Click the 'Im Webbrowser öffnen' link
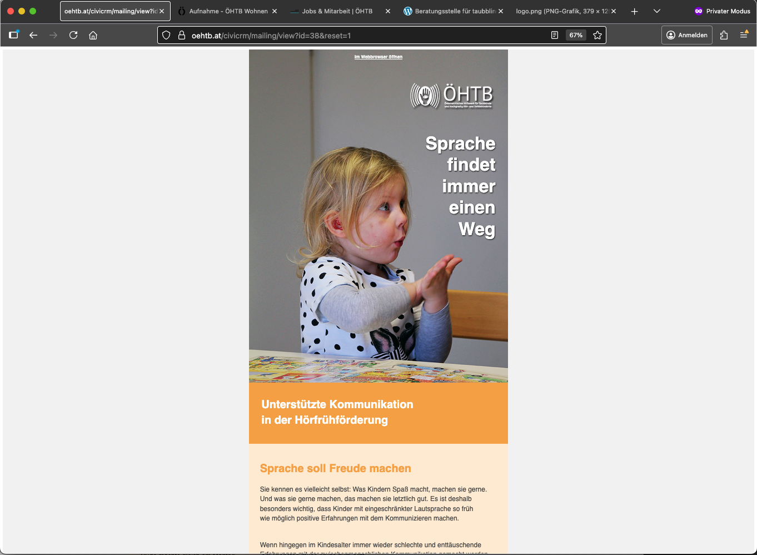Image resolution: width=757 pixels, height=555 pixels. (x=378, y=57)
